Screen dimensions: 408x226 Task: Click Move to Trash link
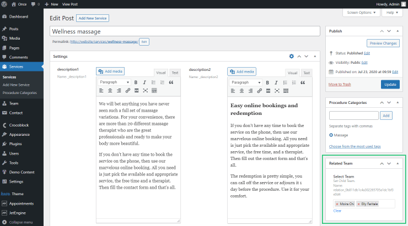[340, 84]
